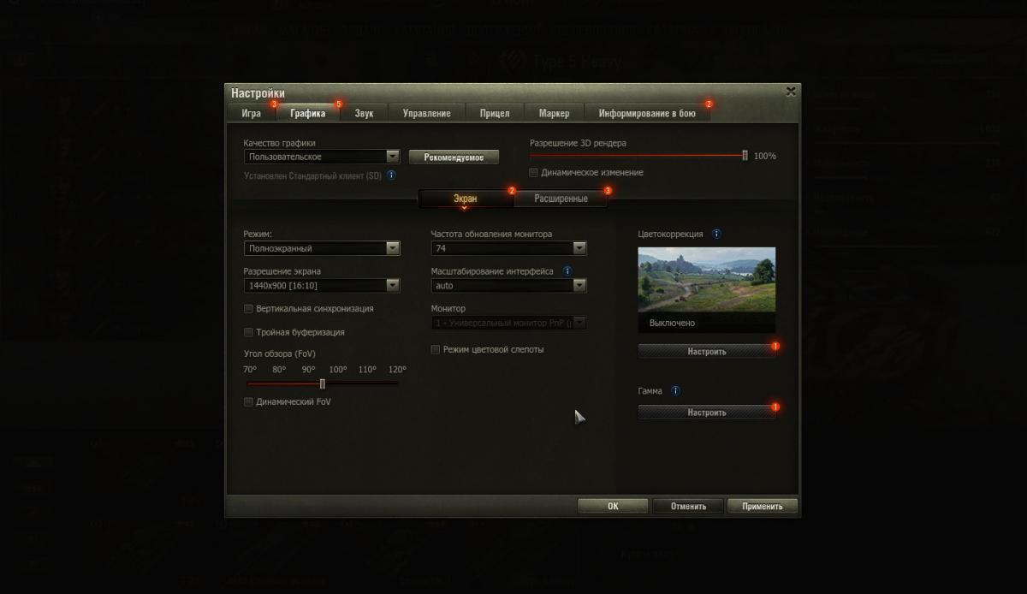
Task: Switch to Расширенные sub-tab
Action: tap(561, 199)
